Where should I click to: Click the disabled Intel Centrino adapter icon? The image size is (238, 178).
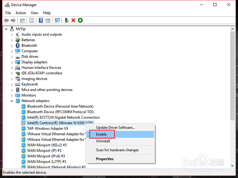click(x=24, y=123)
